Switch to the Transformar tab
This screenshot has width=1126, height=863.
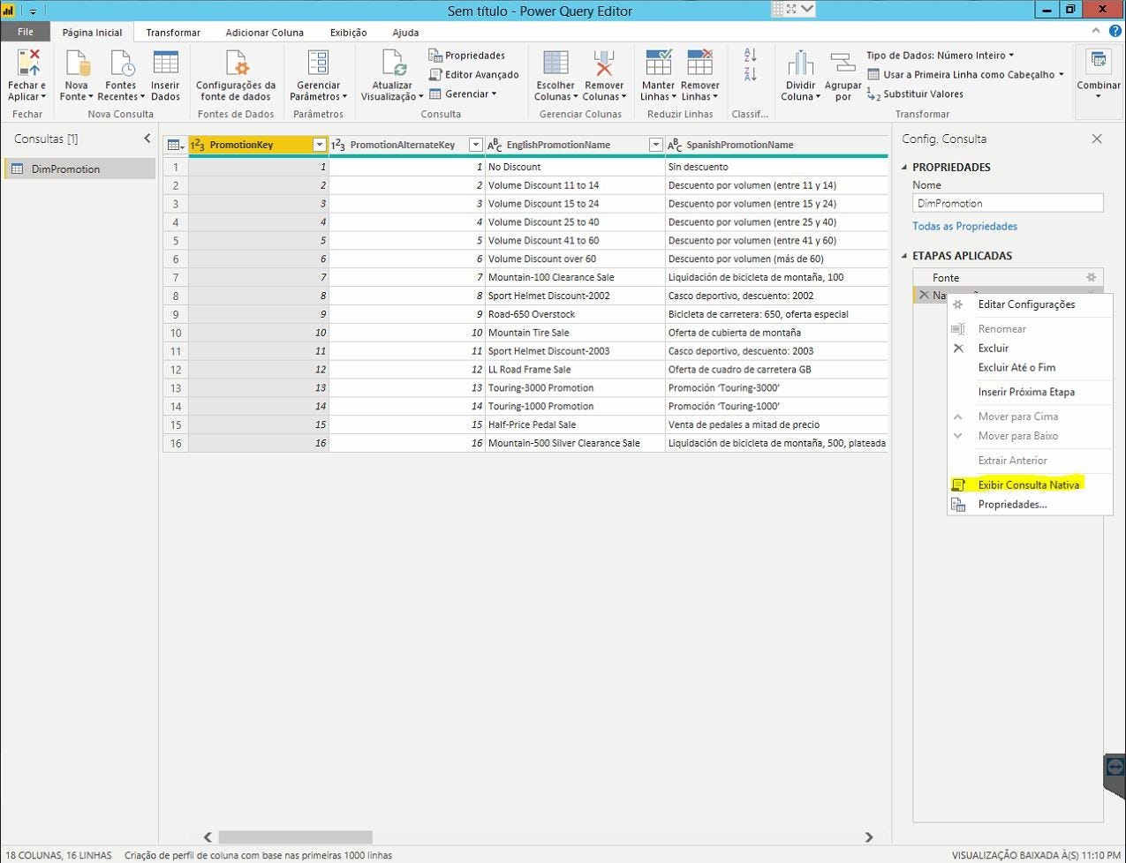click(x=173, y=33)
